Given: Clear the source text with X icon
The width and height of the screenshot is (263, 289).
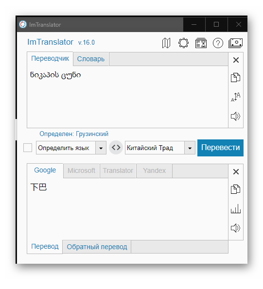Looking at the screenshot, I should tap(236, 60).
